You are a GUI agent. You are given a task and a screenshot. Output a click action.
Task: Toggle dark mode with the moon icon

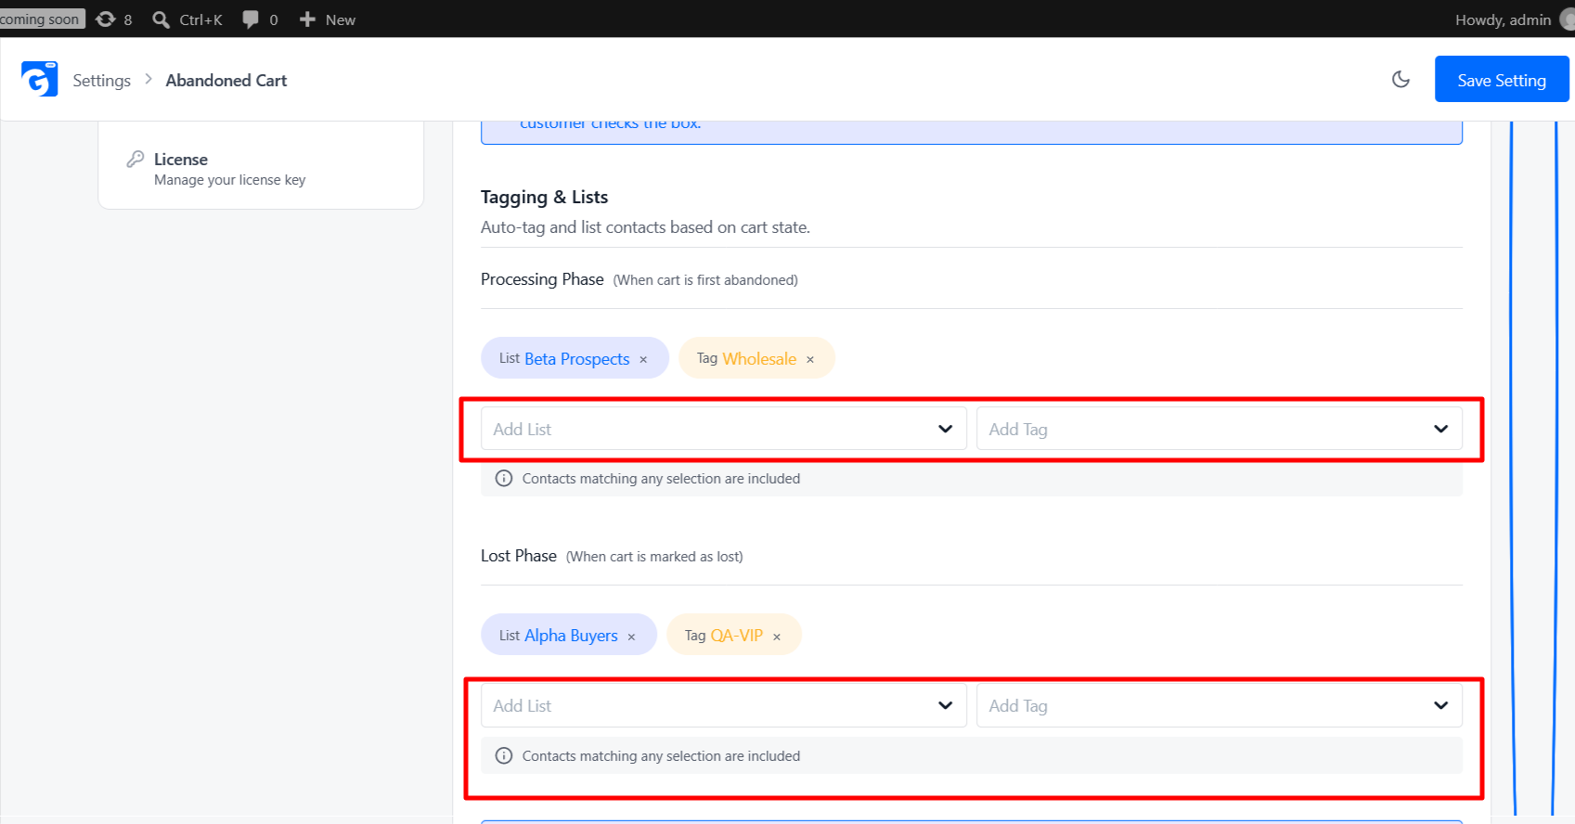(1401, 80)
